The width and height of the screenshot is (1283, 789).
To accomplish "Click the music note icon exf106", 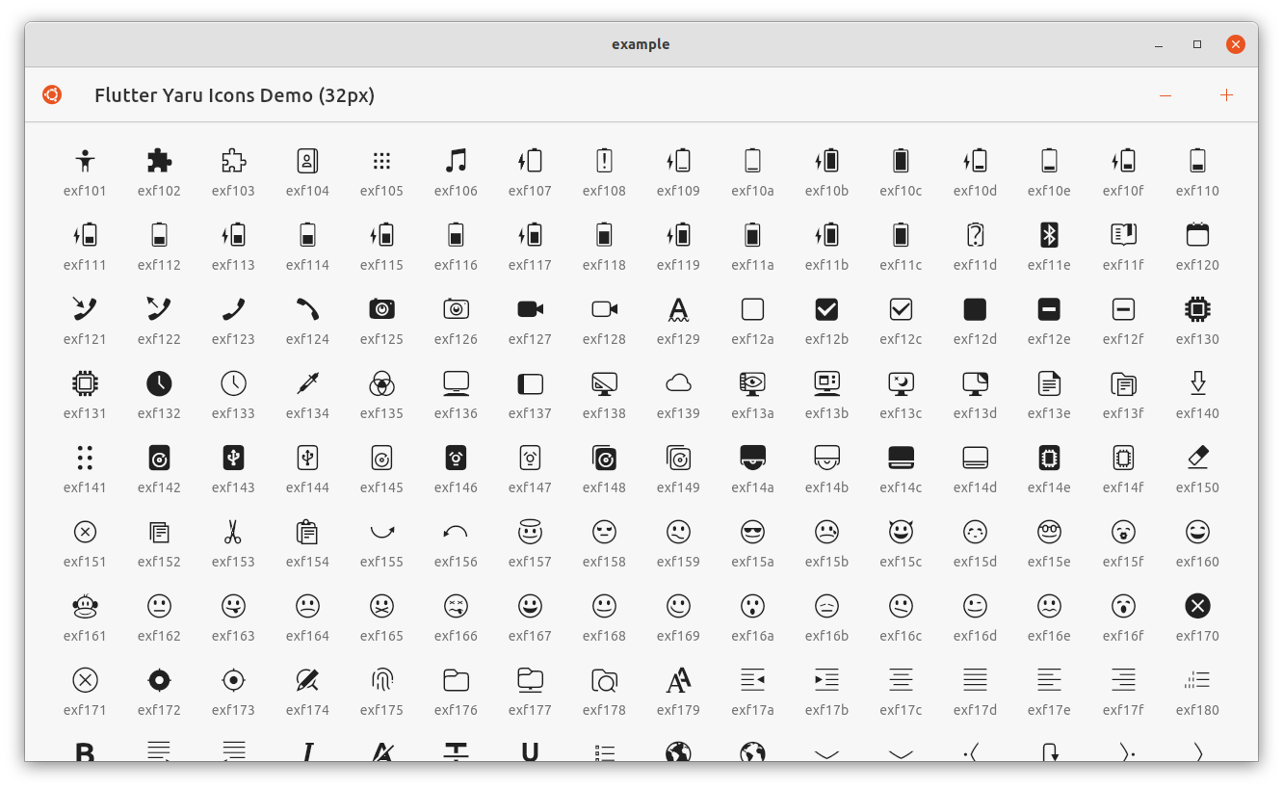I will coord(456,160).
